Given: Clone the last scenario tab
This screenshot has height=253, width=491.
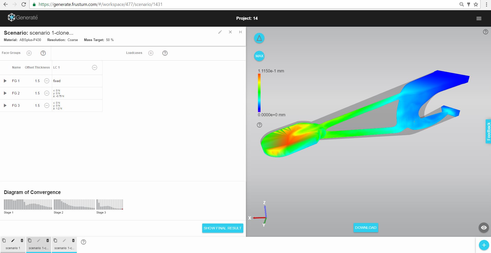Looking at the screenshot, I should click(55, 240).
